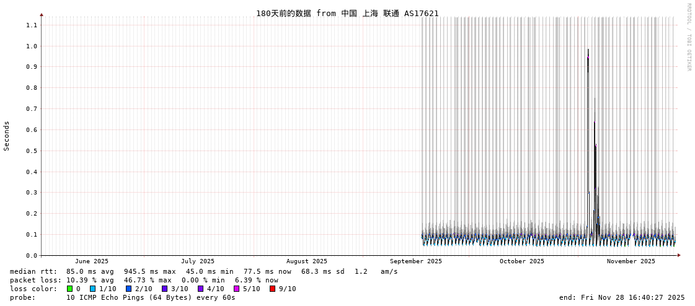Click the 4/10 loss color swatch
This screenshot has width=695, height=306.
pos(200,289)
